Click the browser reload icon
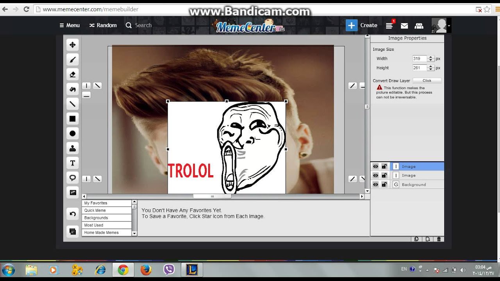500x281 pixels. pos(27,9)
